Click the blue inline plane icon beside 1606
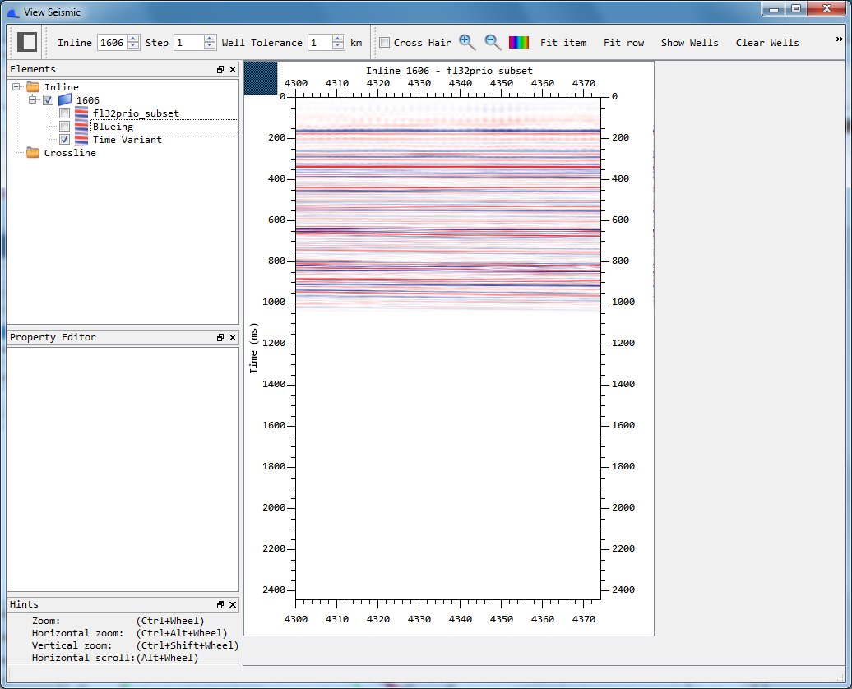This screenshot has width=852, height=689. (x=65, y=99)
